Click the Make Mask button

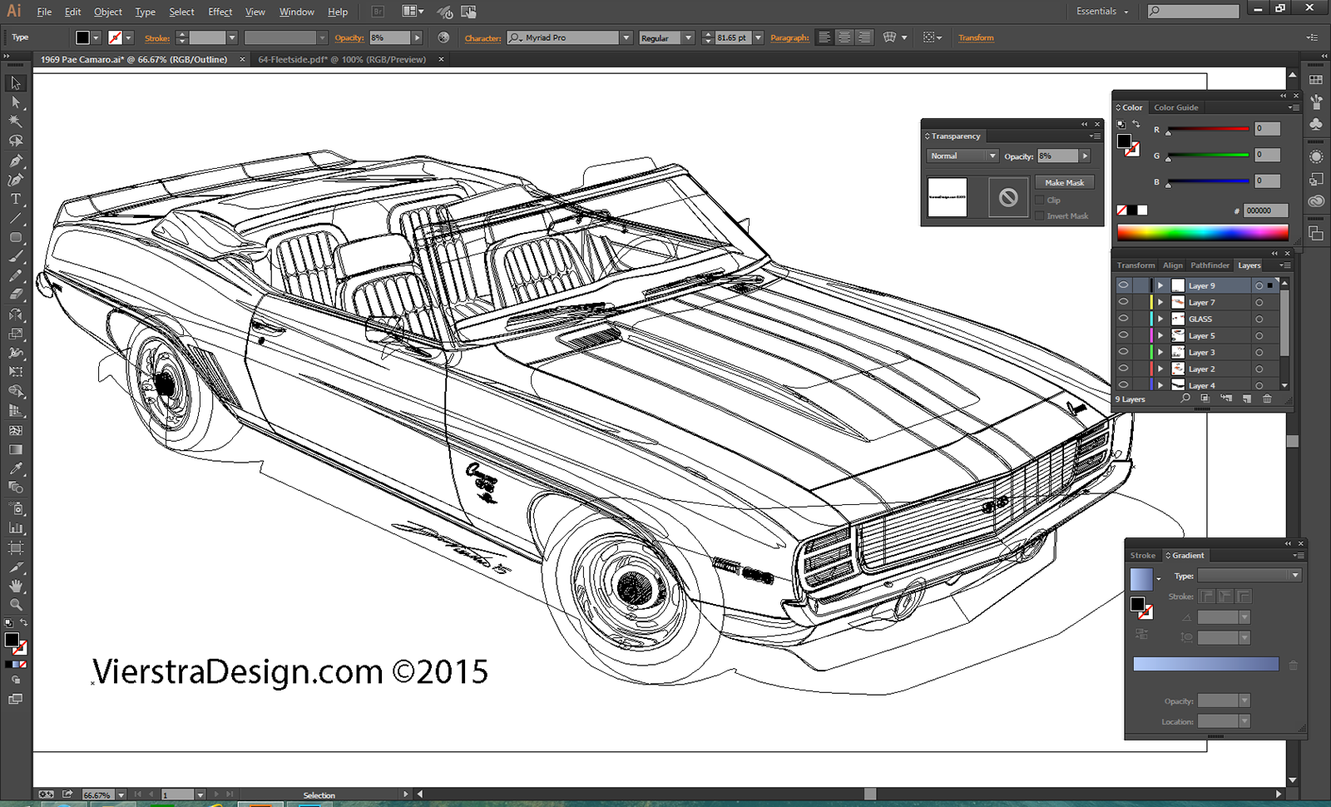click(x=1064, y=182)
